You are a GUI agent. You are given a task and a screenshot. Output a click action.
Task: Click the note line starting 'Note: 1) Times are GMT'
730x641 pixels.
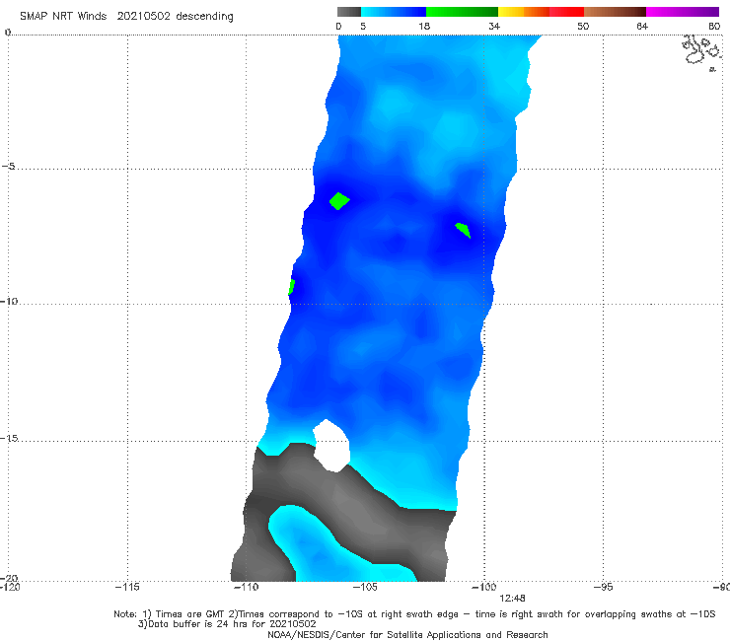(414, 614)
